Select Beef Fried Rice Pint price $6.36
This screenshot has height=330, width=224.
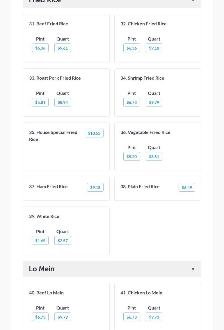click(x=40, y=48)
